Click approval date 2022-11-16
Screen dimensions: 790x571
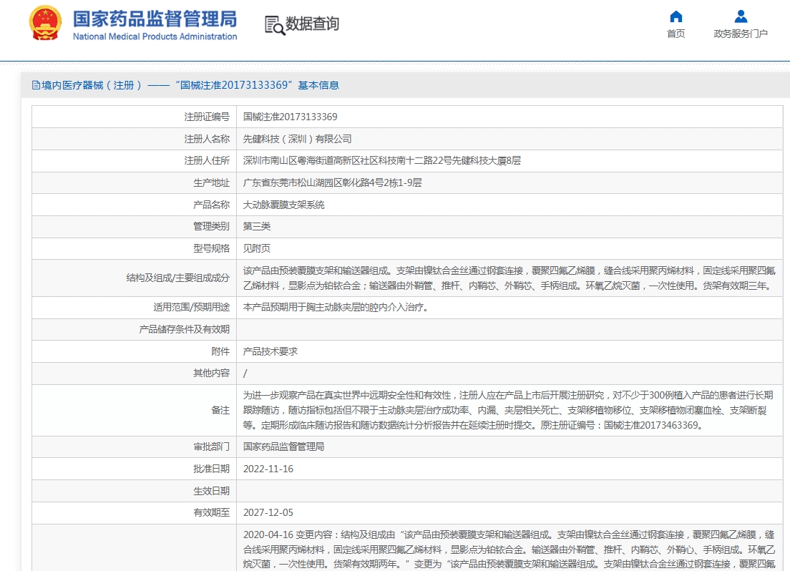268,469
